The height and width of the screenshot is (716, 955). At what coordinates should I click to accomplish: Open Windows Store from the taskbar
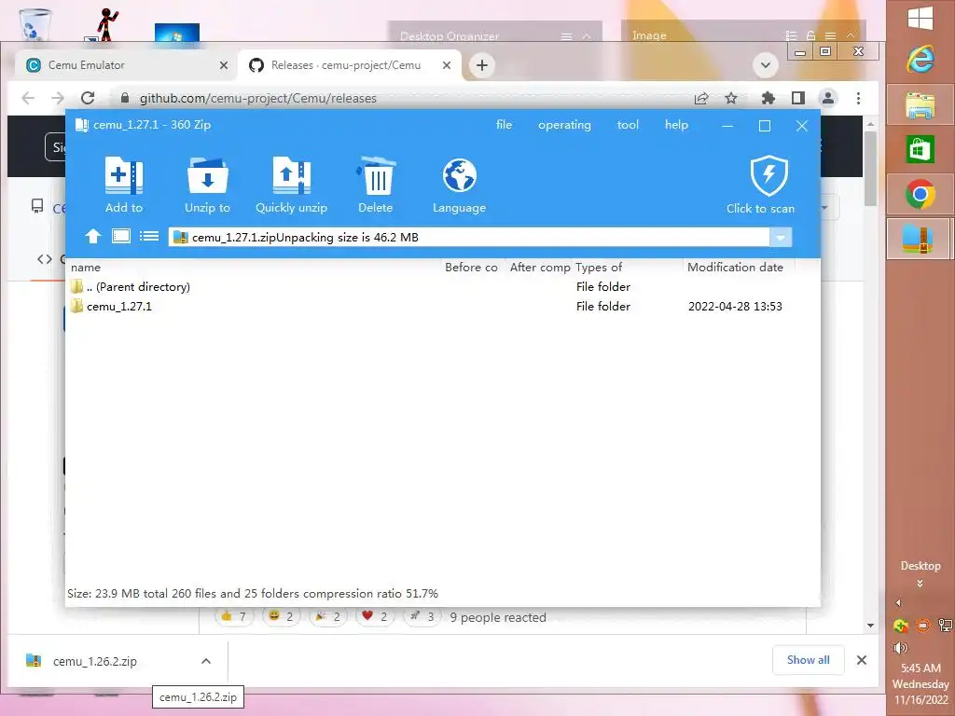pyautogui.click(x=920, y=150)
